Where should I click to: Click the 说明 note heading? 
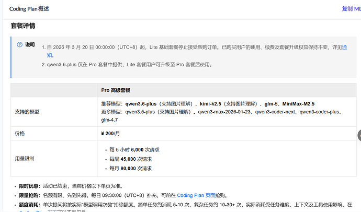(30, 44)
